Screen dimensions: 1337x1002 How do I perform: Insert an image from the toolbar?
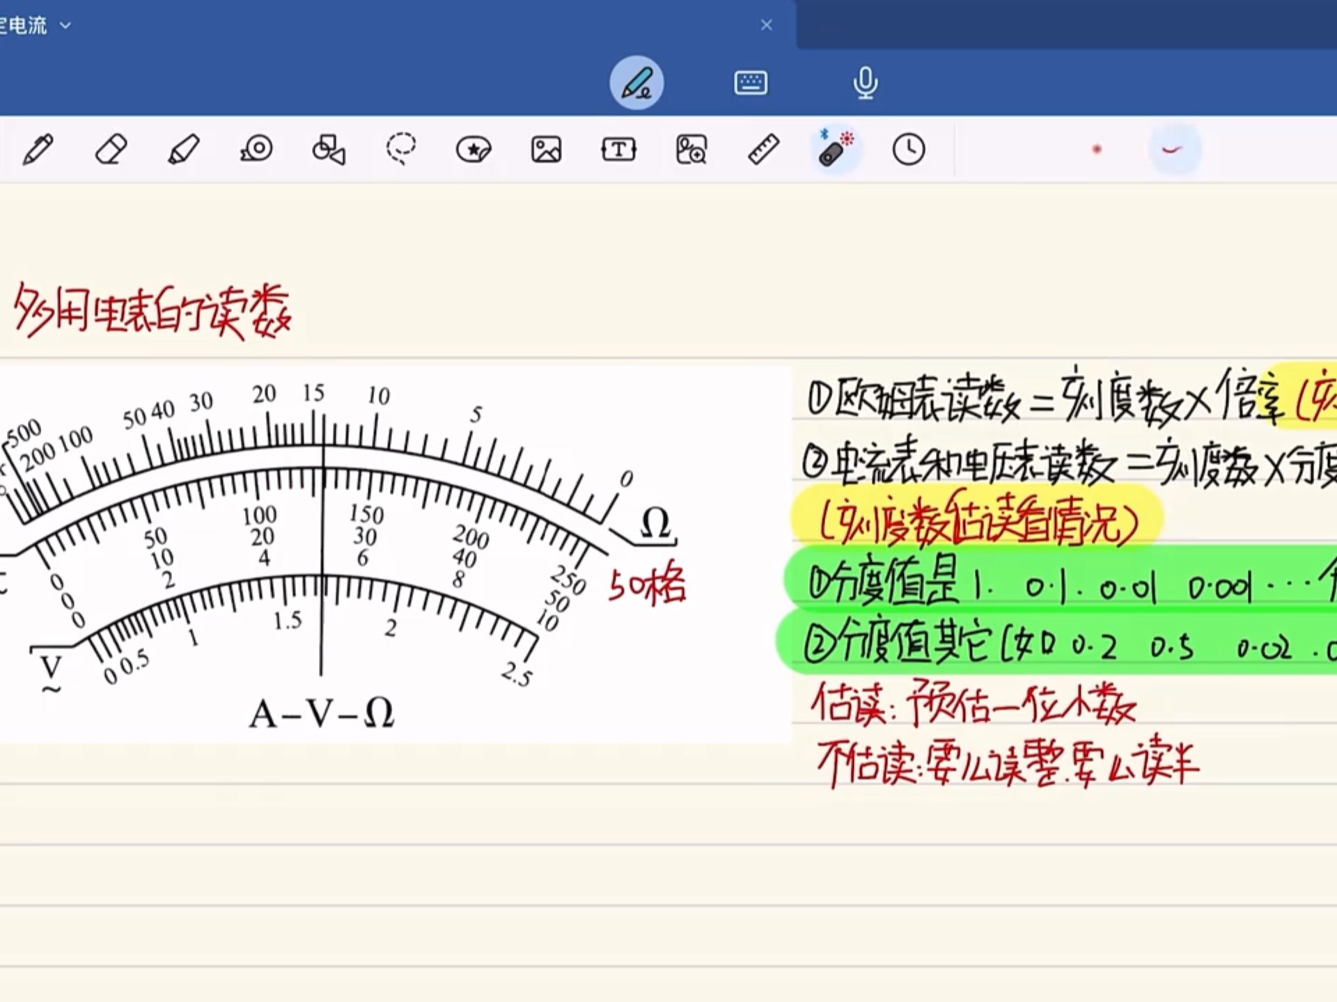[546, 150]
